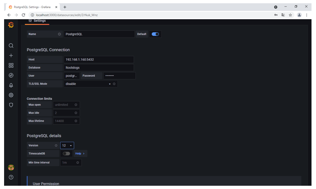Click the Host input field
This screenshot has width=316, height=189.
click(99, 60)
